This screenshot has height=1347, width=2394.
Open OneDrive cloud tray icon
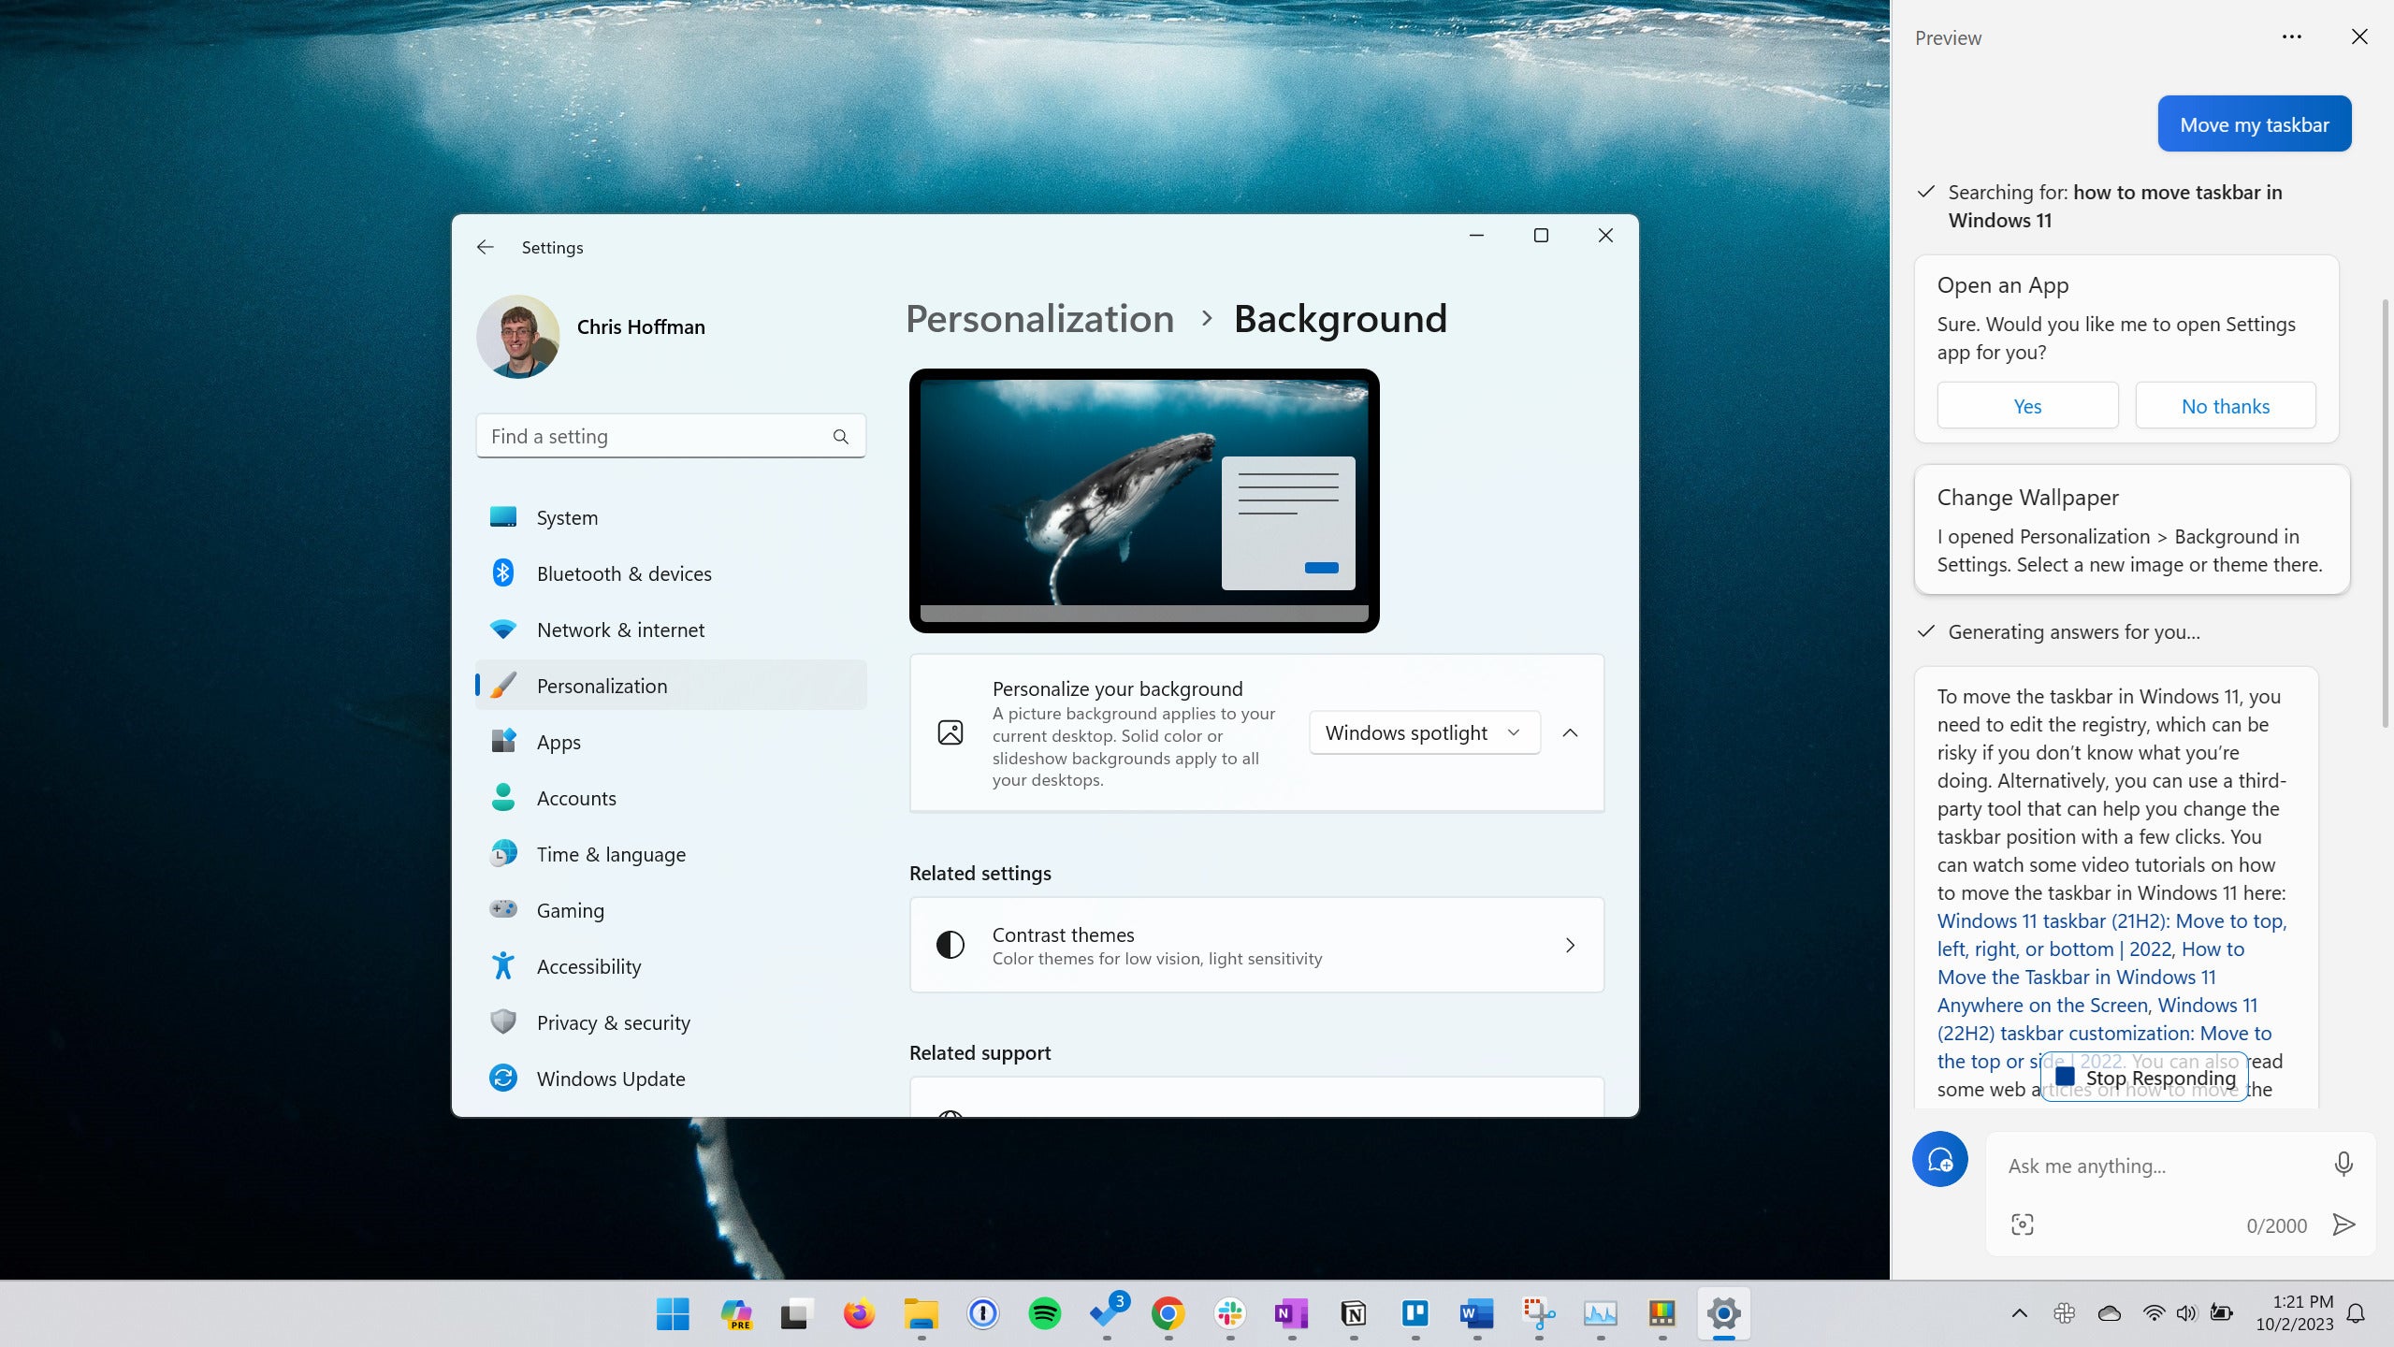[x=2110, y=1313]
